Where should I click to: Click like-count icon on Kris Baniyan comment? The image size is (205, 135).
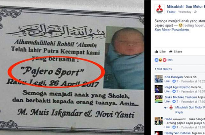coord(174,81)
